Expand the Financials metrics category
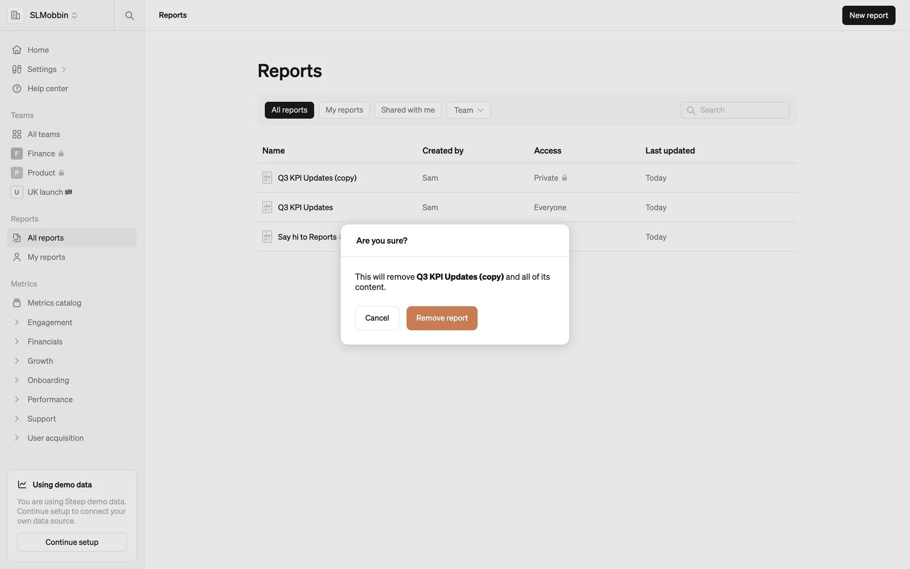The image size is (910, 569). pos(17,341)
